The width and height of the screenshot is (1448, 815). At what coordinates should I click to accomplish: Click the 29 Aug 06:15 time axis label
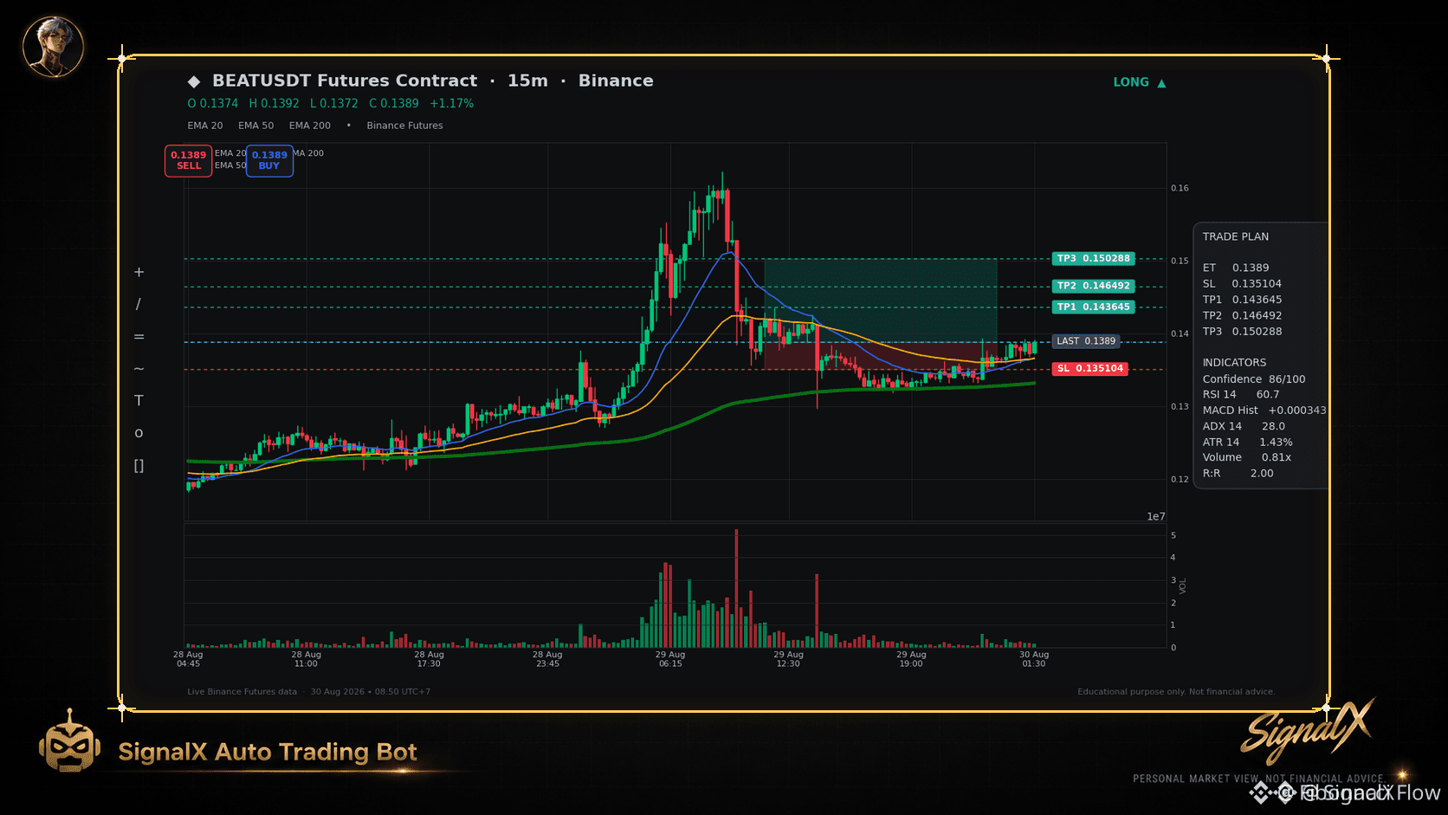pos(670,659)
